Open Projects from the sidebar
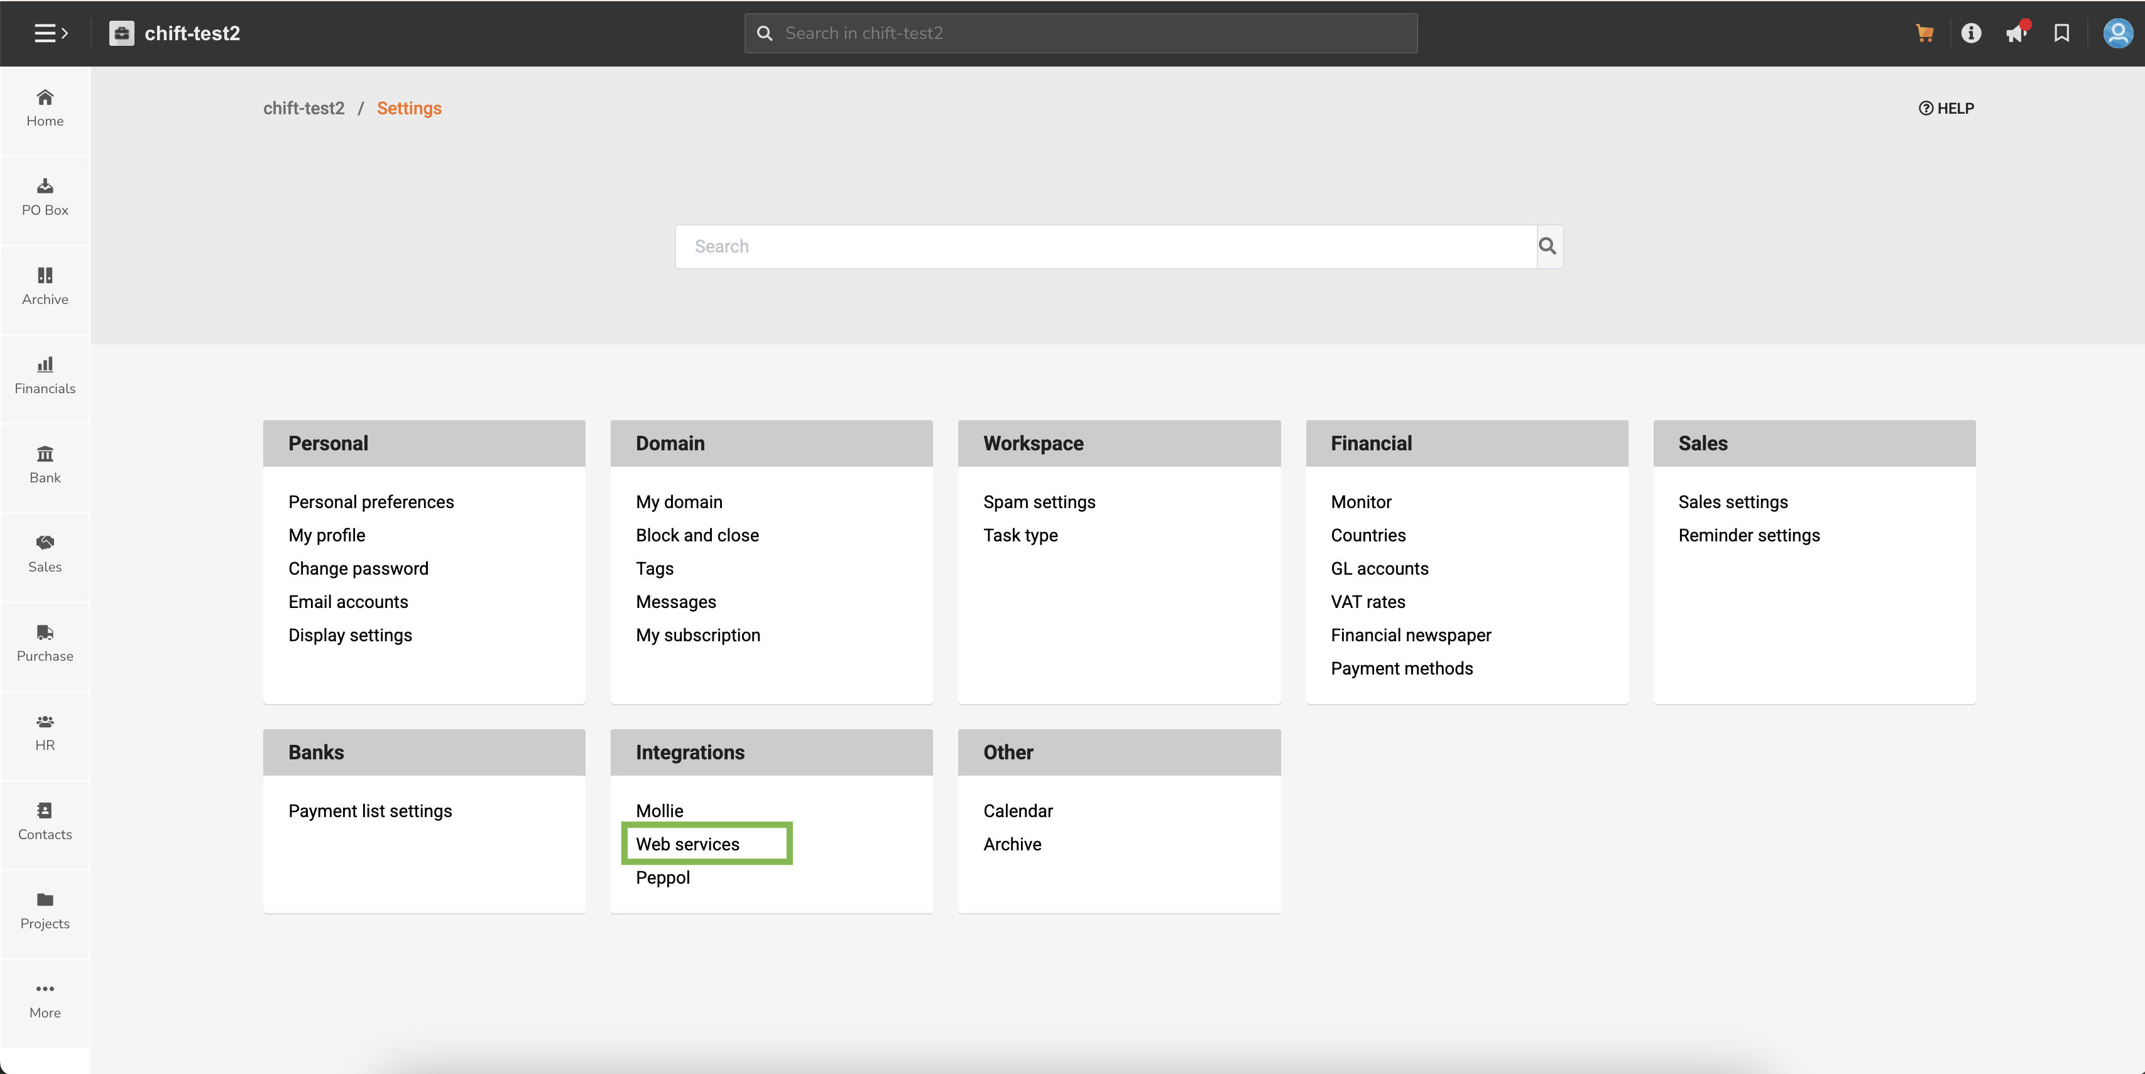The width and height of the screenshot is (2145, 1074). click(45, 910)
